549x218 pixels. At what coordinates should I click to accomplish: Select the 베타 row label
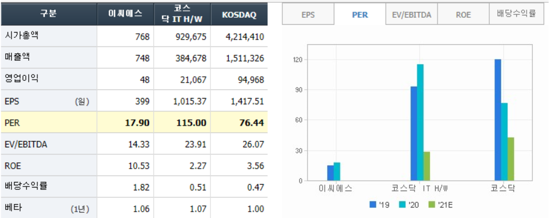click(14, 208)
